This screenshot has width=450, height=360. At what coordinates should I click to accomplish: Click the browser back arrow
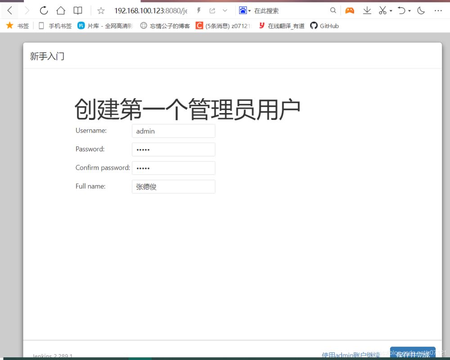tap(10, 10)
